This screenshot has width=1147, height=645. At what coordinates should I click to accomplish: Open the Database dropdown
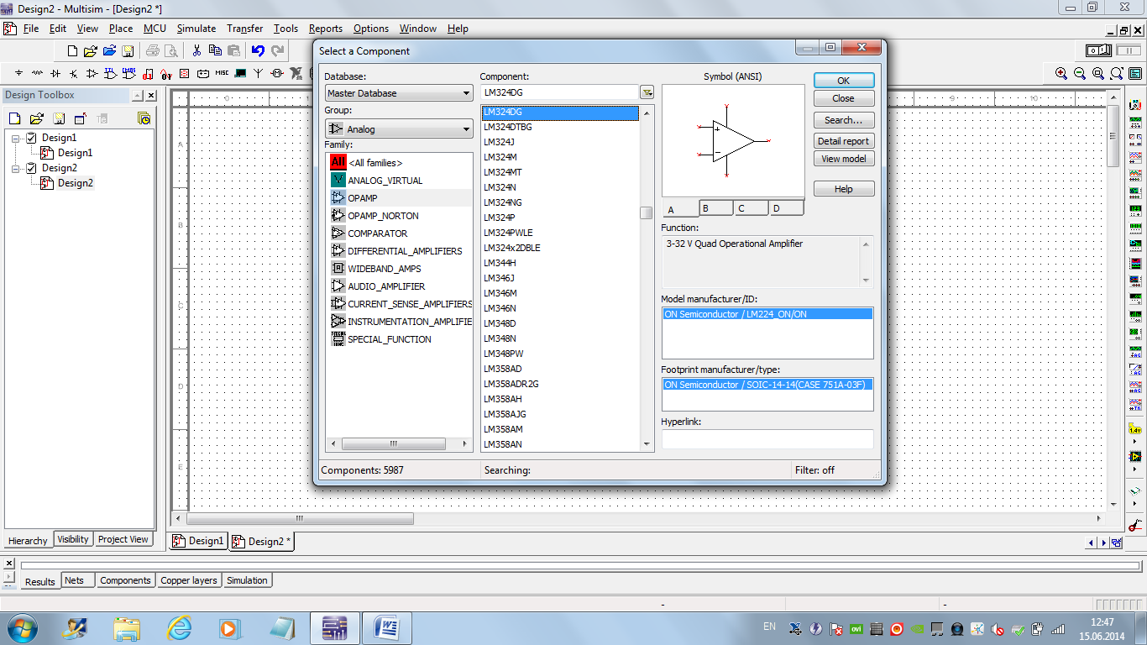click(x=399, y=93)
